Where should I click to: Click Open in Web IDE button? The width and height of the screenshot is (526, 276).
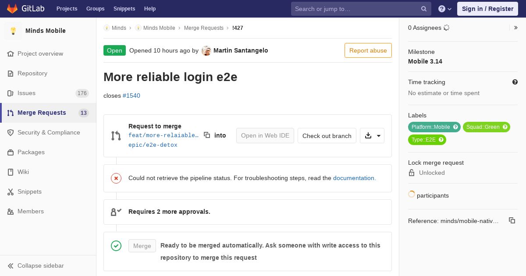[265, 135]
